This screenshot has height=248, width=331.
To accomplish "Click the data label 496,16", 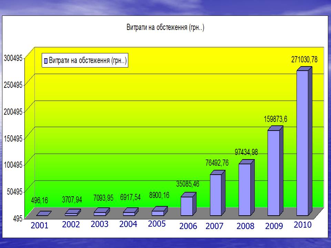I will [40, 200].
